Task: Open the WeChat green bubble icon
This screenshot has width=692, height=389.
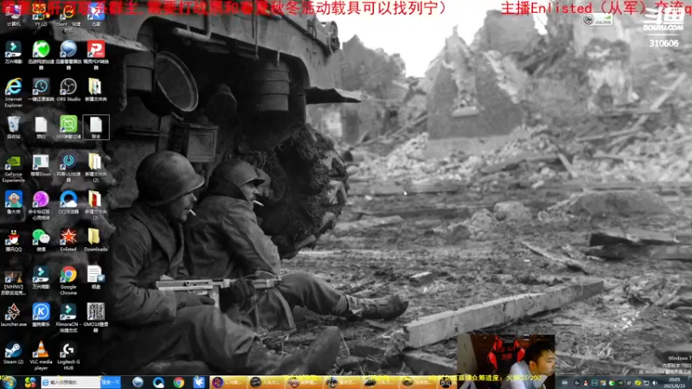Action: [41, 239]
